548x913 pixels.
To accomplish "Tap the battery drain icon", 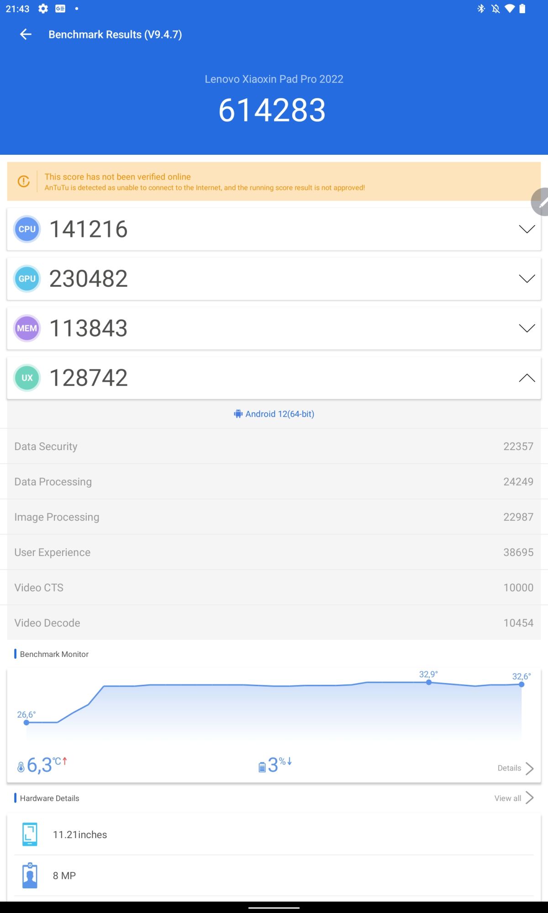I will pyautogui.click(x=262, y=767).
